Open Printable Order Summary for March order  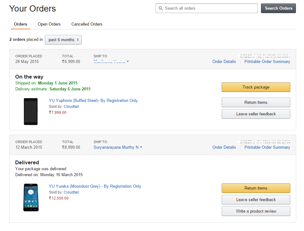(x=267, y=147)
